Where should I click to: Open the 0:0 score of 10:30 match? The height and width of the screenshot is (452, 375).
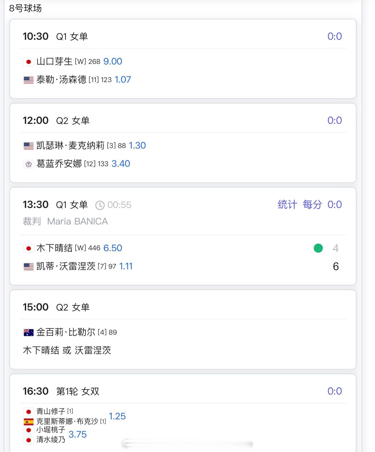coord(334,36)
